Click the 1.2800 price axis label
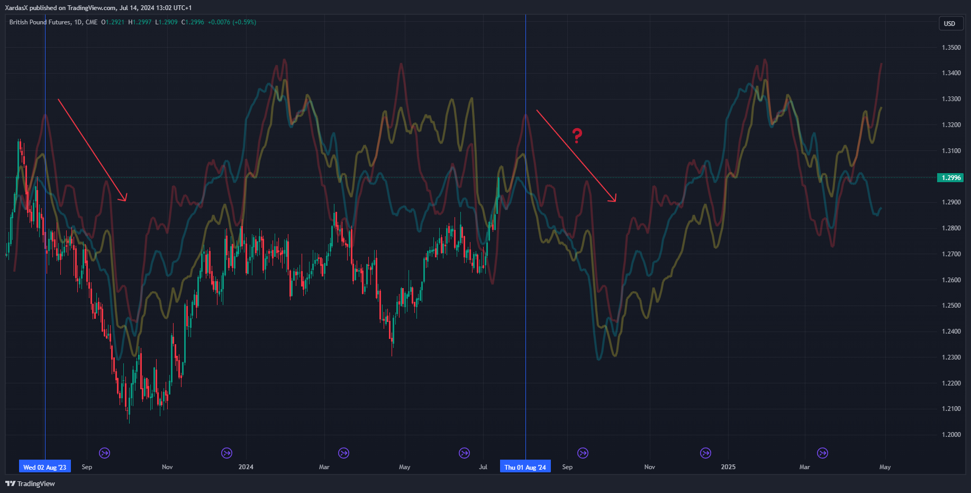 (951, 228)
